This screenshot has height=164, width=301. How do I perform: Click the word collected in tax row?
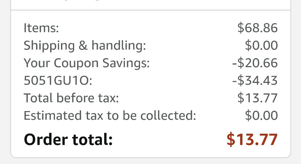[168, 116]
